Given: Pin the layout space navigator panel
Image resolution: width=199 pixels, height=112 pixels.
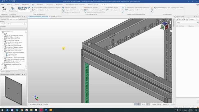Looking at the screenshot, I should tap(24, 16).
